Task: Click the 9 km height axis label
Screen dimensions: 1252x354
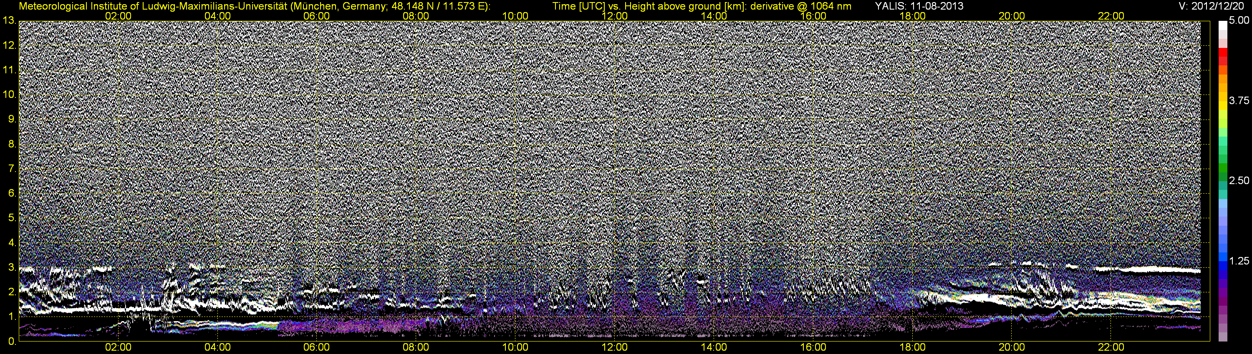Action: click(x=12, y=119)
